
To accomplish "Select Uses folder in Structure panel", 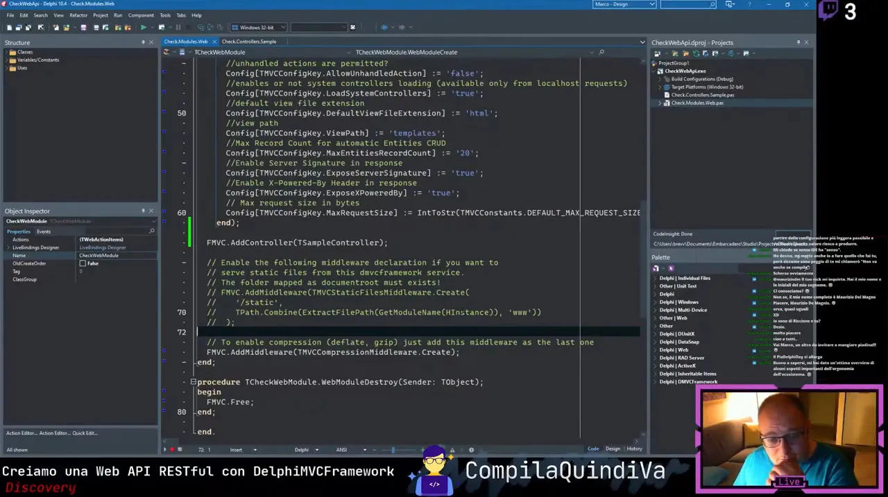I will tap(22, 68).
